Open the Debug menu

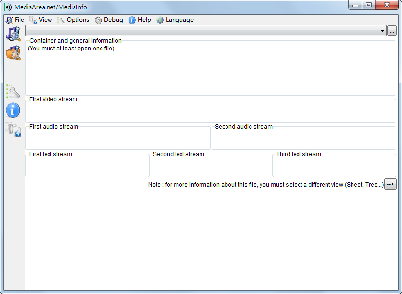click(109, 20)
